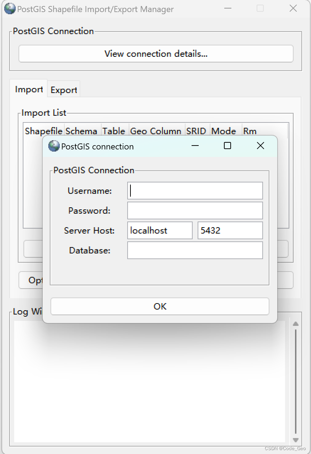Open View connection details button

pyautogui.click(x=156, y=54)
